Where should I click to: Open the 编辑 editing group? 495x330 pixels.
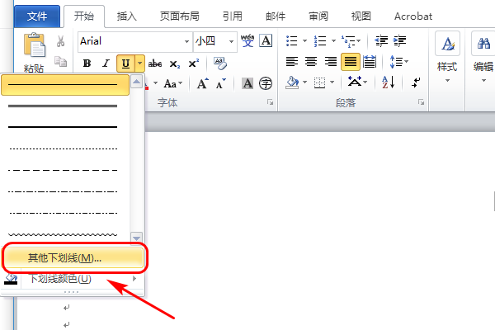483,58
